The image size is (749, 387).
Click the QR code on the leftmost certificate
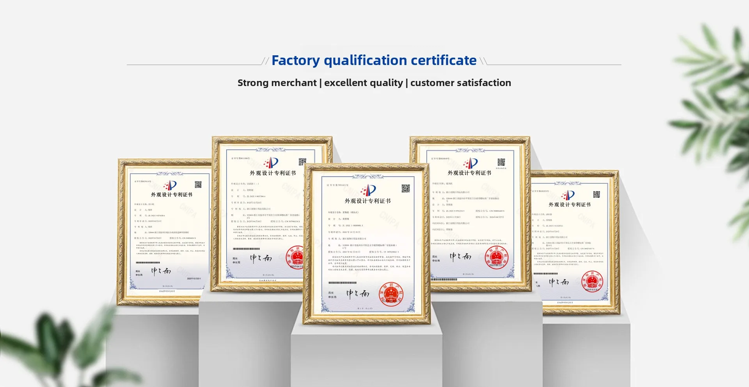coord(198,185)
